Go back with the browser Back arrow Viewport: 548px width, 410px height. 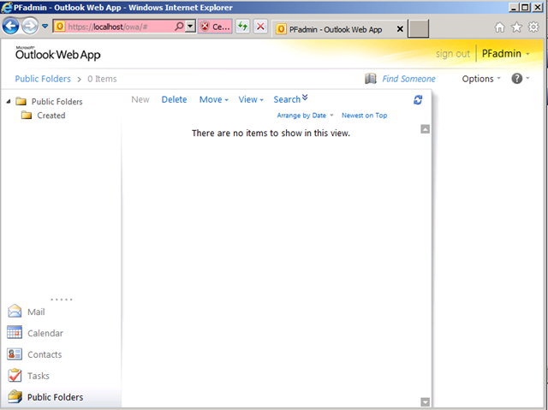(x=10, y=27)
